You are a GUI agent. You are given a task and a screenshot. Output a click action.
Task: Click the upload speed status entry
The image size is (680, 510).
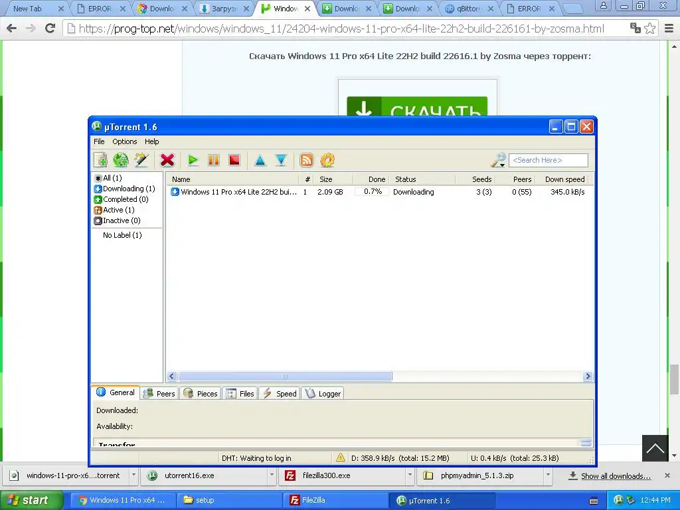pyautogui.click(x=515, y=458)
